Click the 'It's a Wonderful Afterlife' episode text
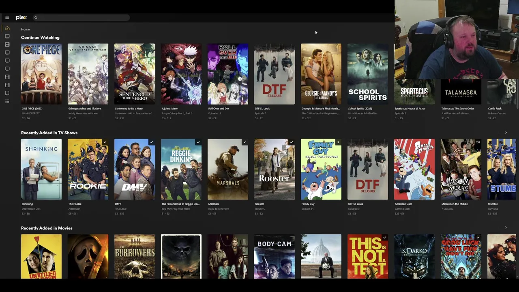Image resolution: width=519 pixels, height=292 pixels. pos(362,114)
